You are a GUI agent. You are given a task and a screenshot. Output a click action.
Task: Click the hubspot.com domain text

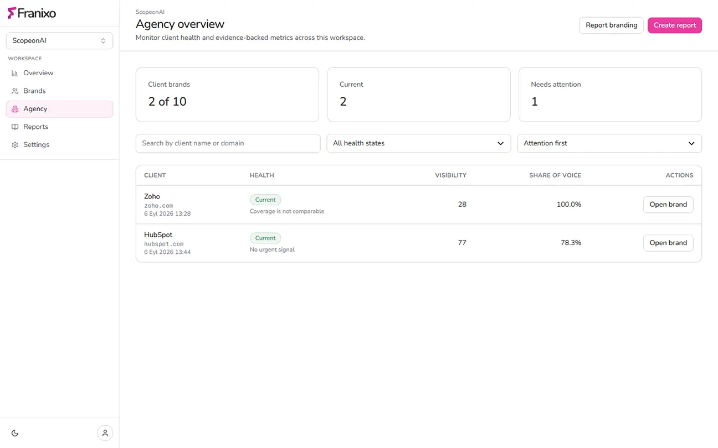click(x=164, y=244)
